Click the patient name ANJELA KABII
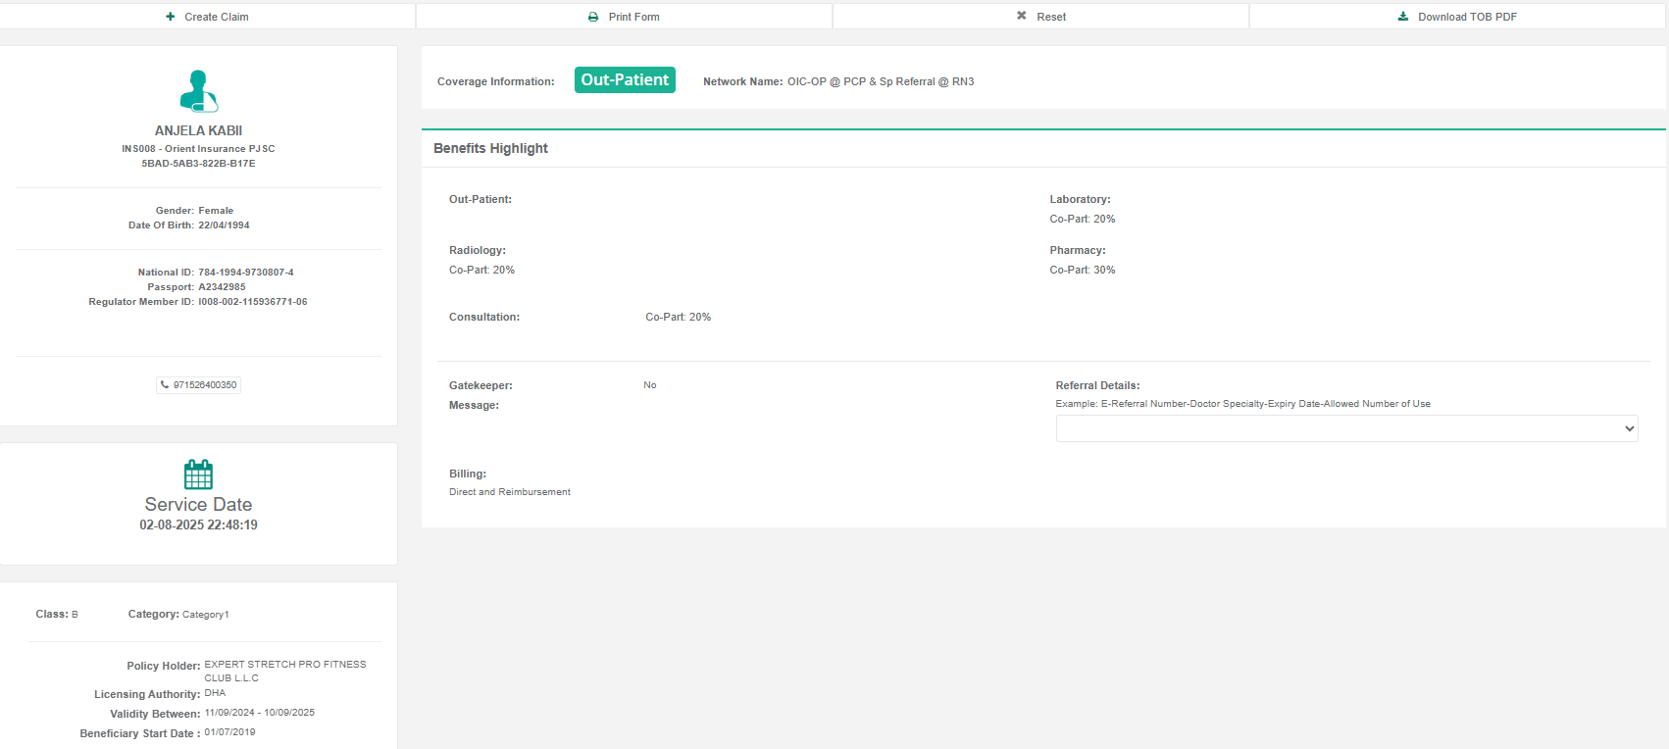The width and height of the screenshot is (1669, 749). pyautogui.click(x=198, y=130)
